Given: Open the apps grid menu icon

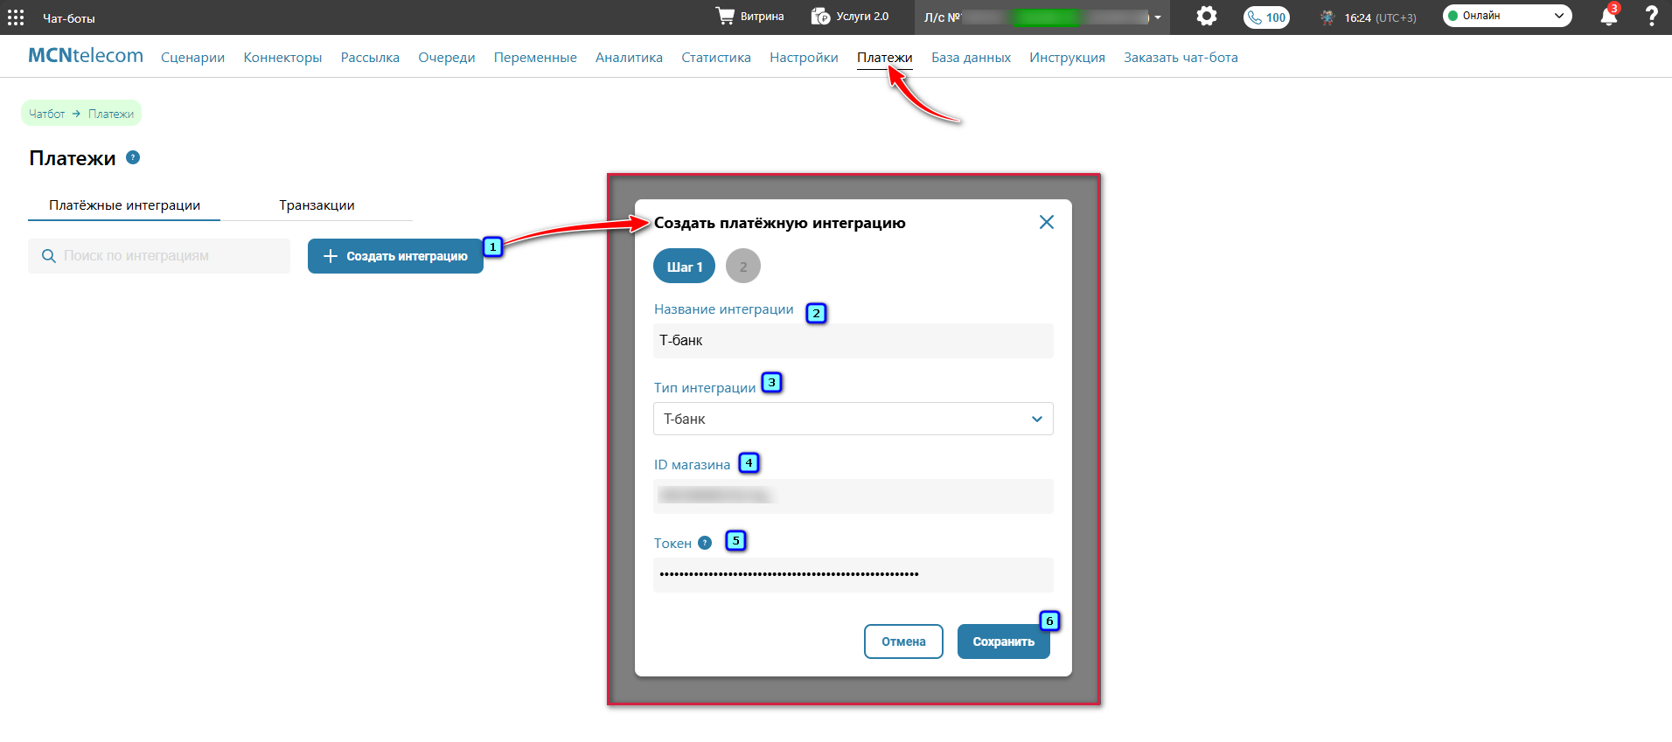Looking at the screenshot, I should (x=16, y=17).
